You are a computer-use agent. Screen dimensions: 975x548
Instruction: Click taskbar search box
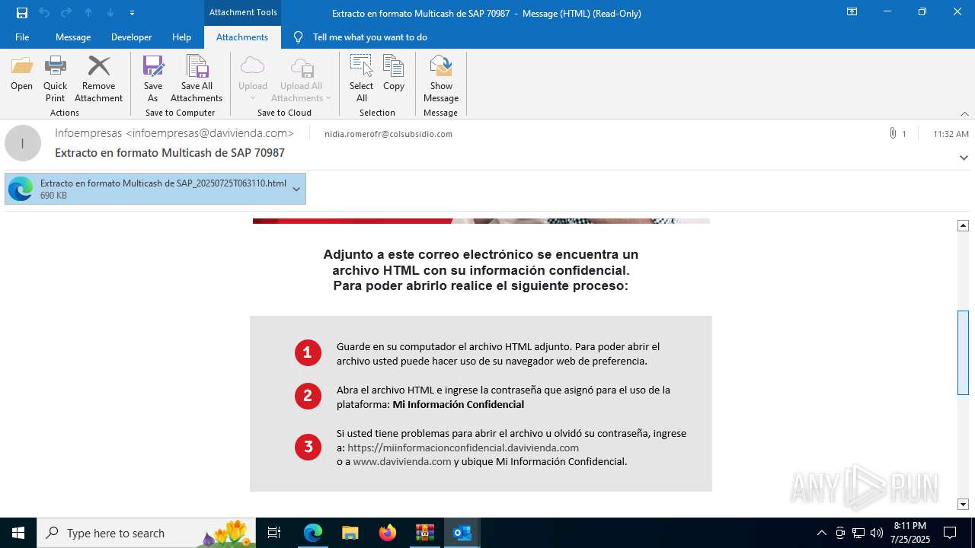tap(146, 533)
